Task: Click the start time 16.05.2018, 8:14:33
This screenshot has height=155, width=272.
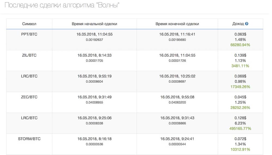Action: (x=94, y=55)
